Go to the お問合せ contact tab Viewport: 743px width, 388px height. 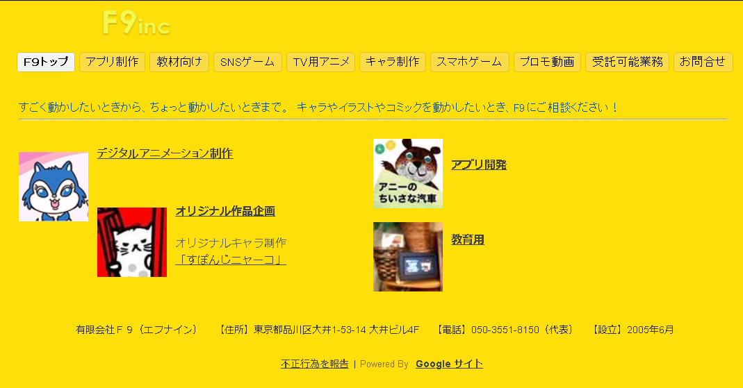click(703, 62)
